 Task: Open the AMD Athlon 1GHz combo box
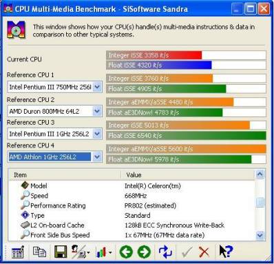tap(54, 157)
